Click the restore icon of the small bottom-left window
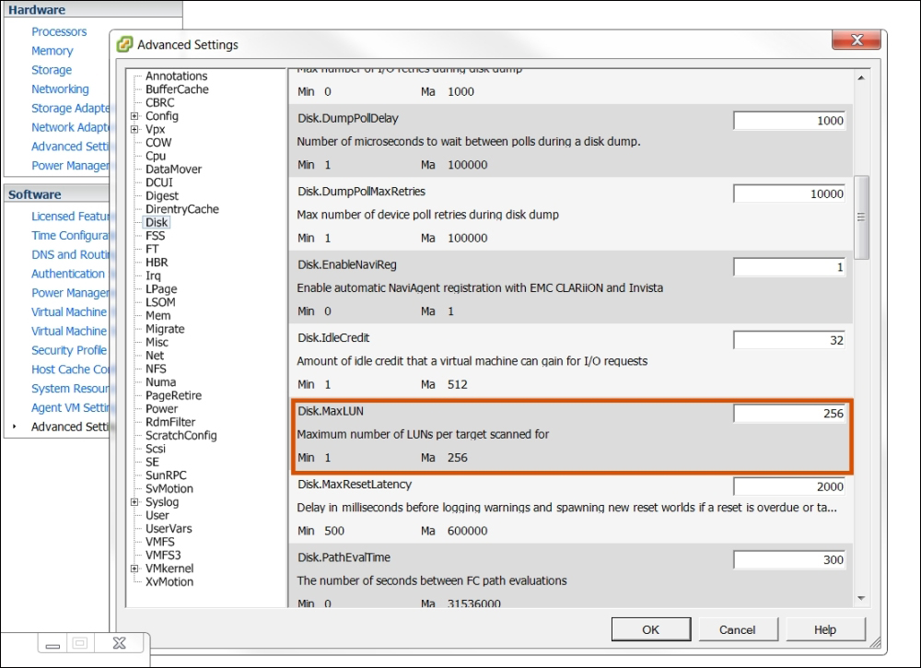 coord(80,643)
